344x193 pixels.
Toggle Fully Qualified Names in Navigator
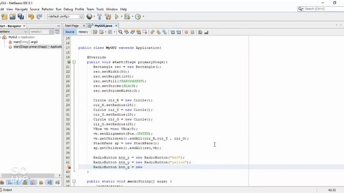pos(41,182)
